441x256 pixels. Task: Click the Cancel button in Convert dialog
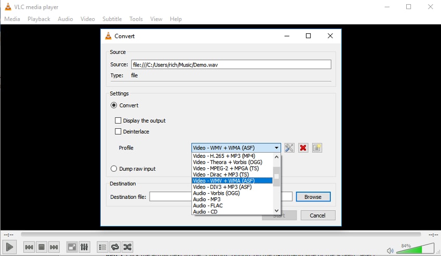coord(317,215)
